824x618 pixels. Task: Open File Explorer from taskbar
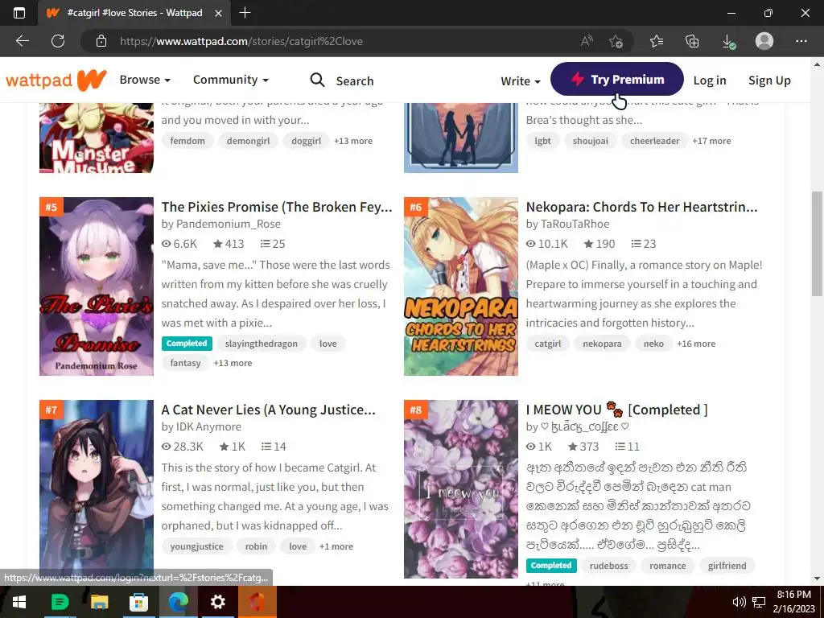pos(99,602)
